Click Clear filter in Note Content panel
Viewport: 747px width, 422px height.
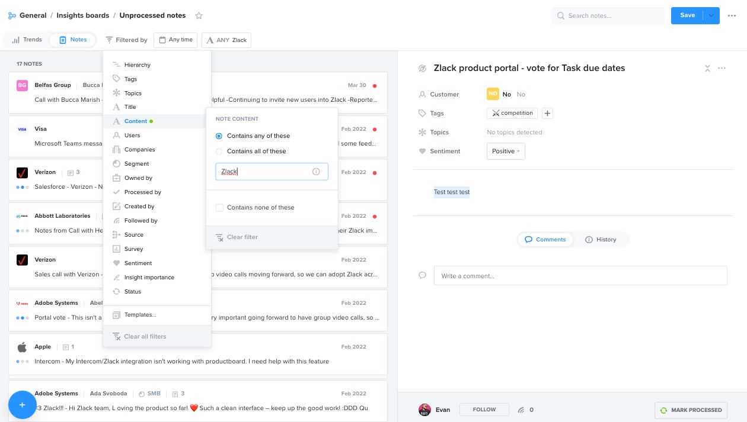coord(272,237)
